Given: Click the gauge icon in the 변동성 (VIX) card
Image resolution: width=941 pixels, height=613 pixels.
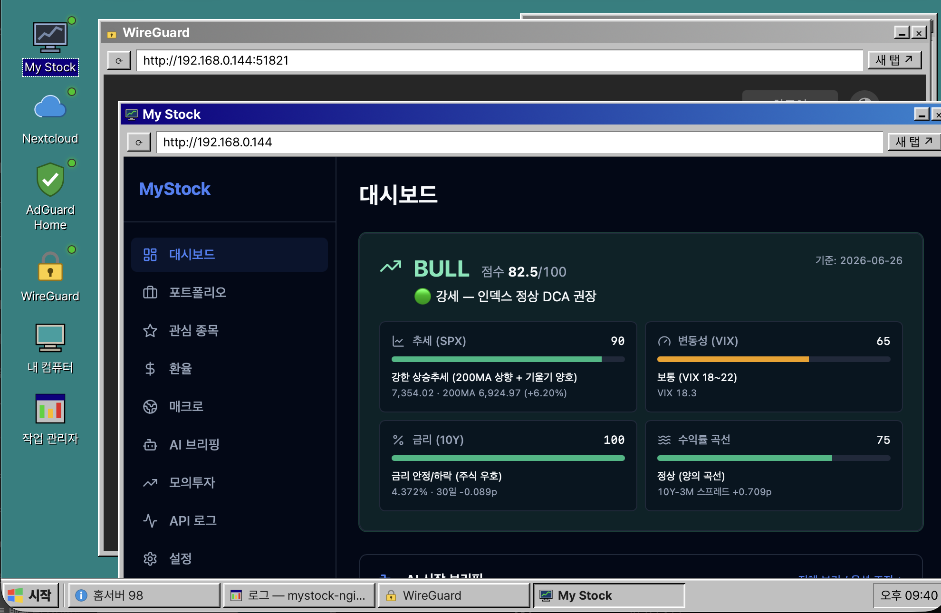Looking at the screenshot, I should 664,341.
